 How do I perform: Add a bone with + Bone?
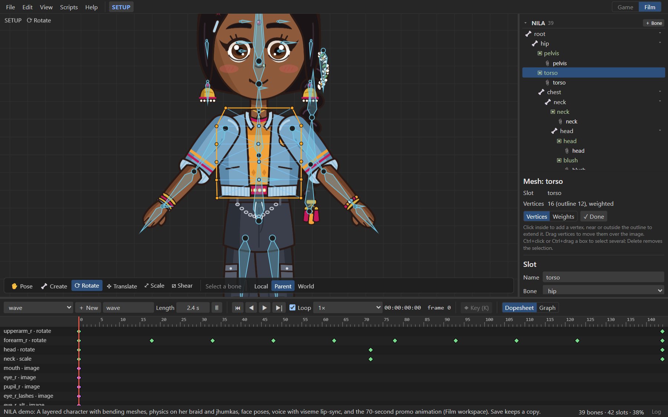[654, 23]
